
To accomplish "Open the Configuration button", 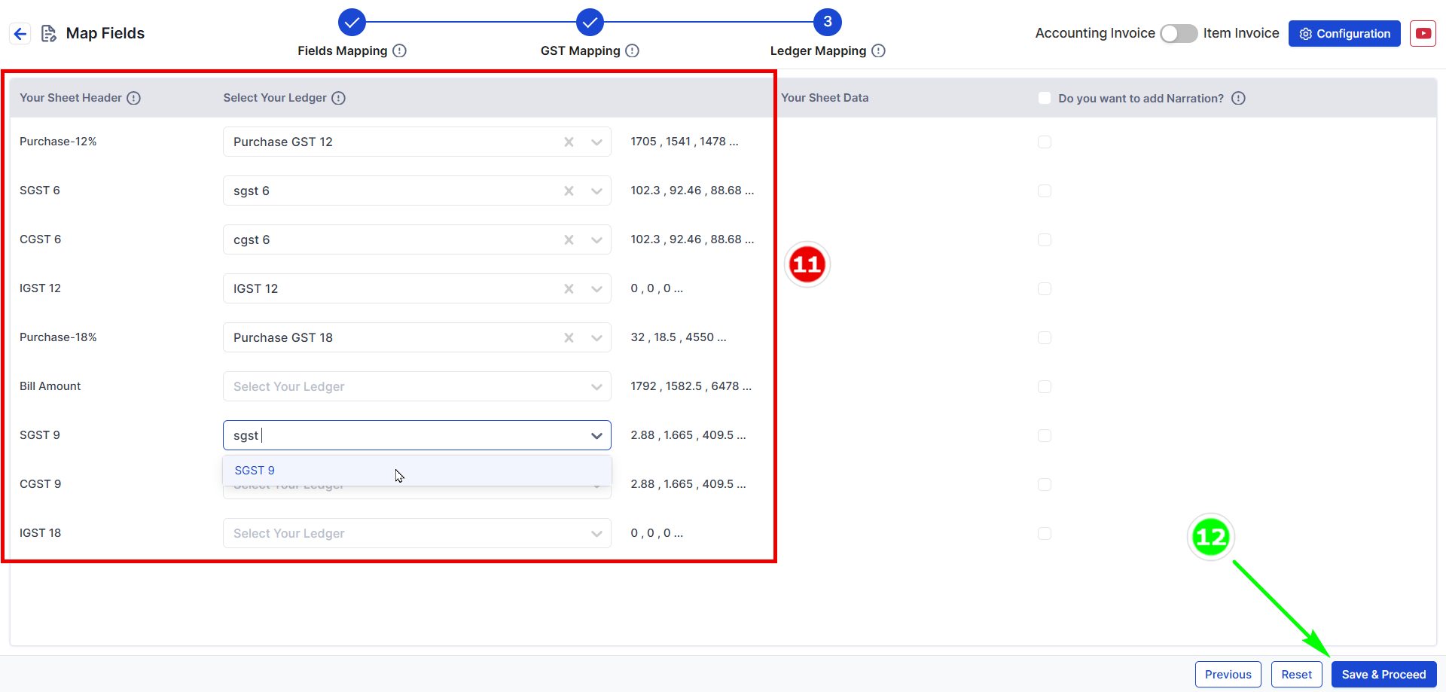I will tap(1344, 33).
